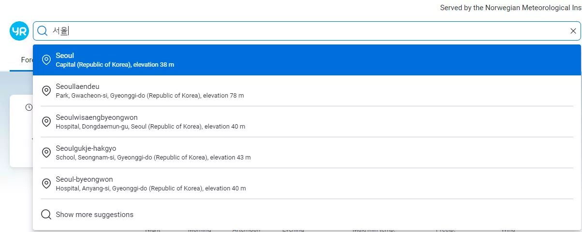Clear the search text with X
The height and width of the screenshot is (232, 582).
[x=573, y=31]
